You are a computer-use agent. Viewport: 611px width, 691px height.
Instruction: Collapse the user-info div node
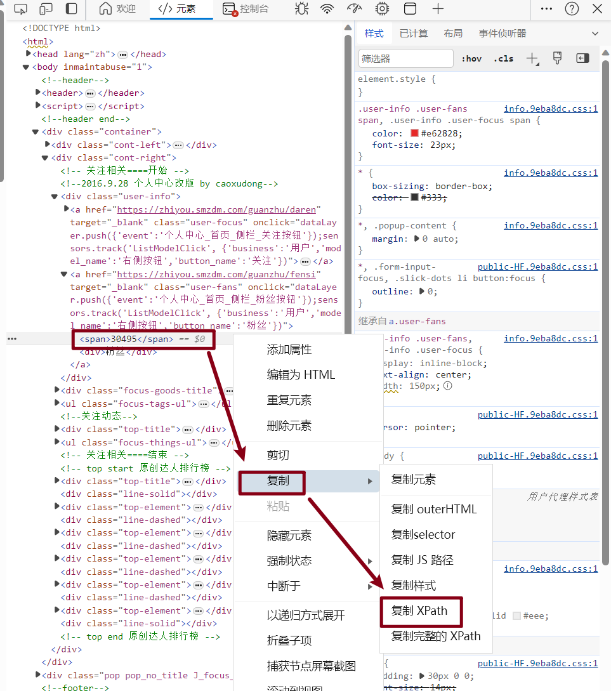pyautogui.click(x=54, y=196)
